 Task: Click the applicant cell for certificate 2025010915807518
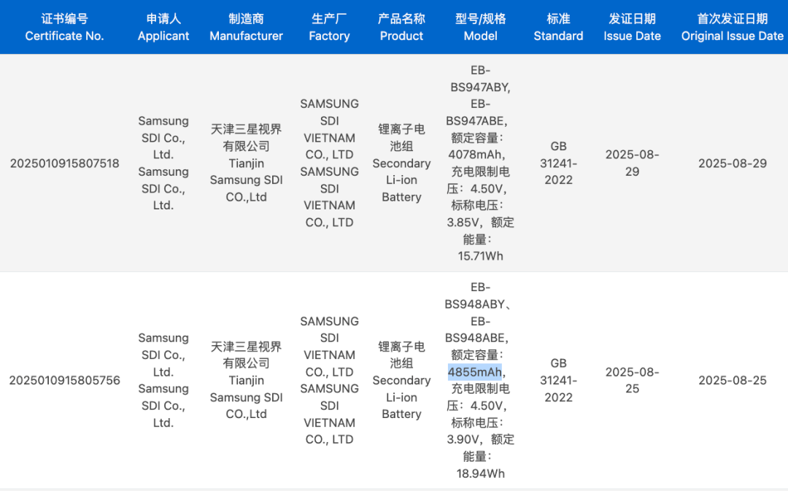(163, 163)
